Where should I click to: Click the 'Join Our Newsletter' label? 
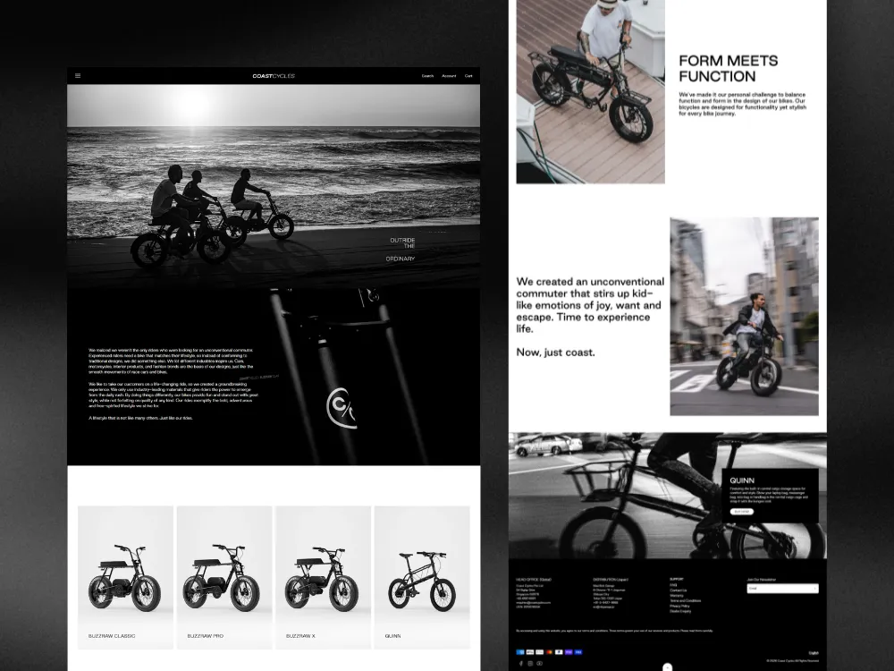[762, 580]
